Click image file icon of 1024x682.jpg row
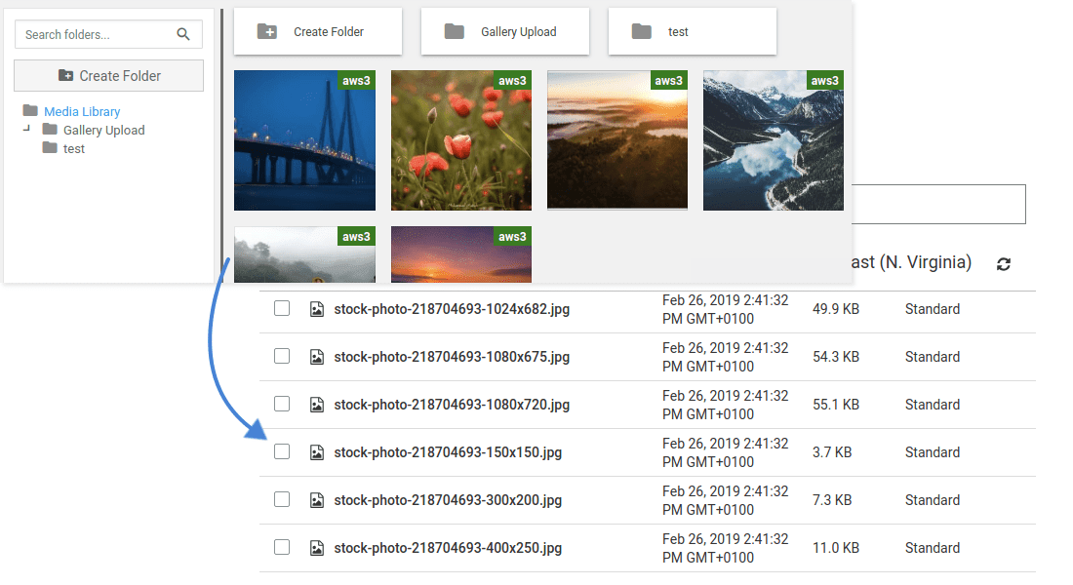Viewport: 1073px width, 585px height. click(x=317, y=309)
